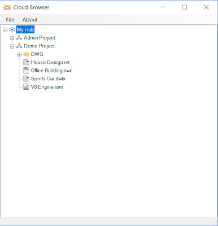Select the Sports Car.dwfx item label
218x226 pixels.
point(48,79)
